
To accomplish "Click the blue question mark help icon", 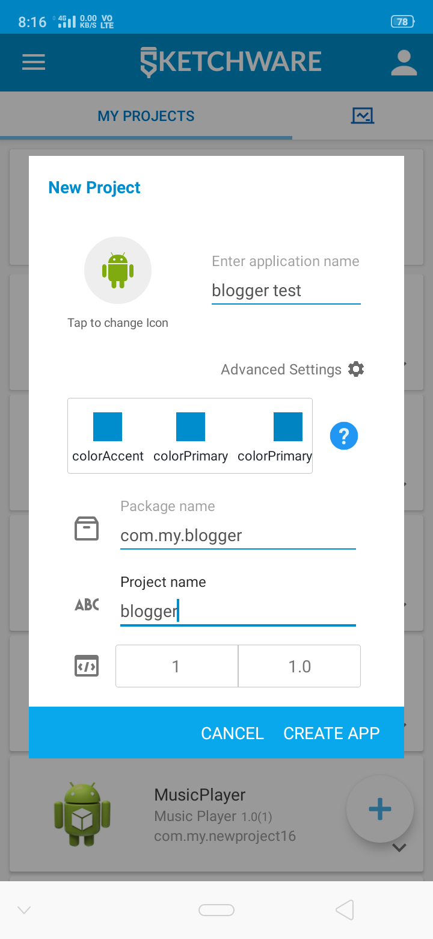I will tap(344, 435).
